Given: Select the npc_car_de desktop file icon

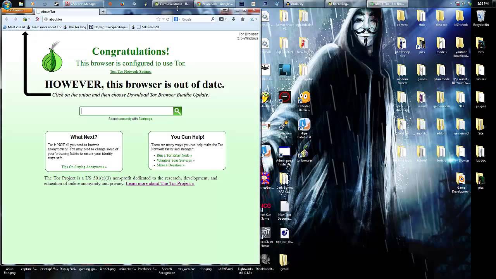Looking at the screenshot, I should tap(284, 235).
